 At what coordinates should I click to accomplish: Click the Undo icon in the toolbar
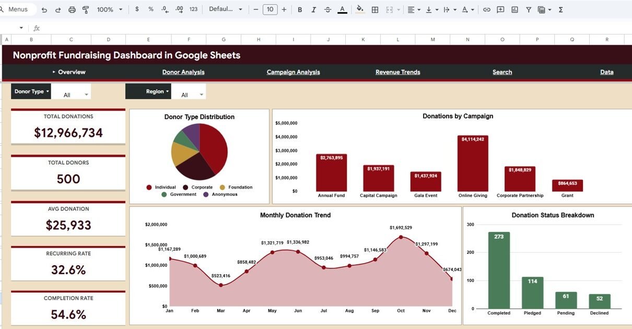(x=44, y=10)
